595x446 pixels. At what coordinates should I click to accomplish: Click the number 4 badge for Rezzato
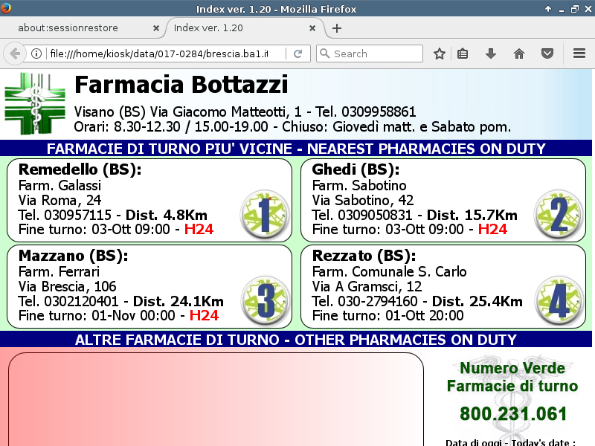pos(558,300)
